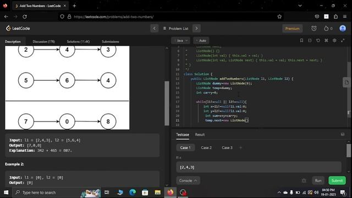Click the keyboard shortcuts icon

tap(326, 40)
